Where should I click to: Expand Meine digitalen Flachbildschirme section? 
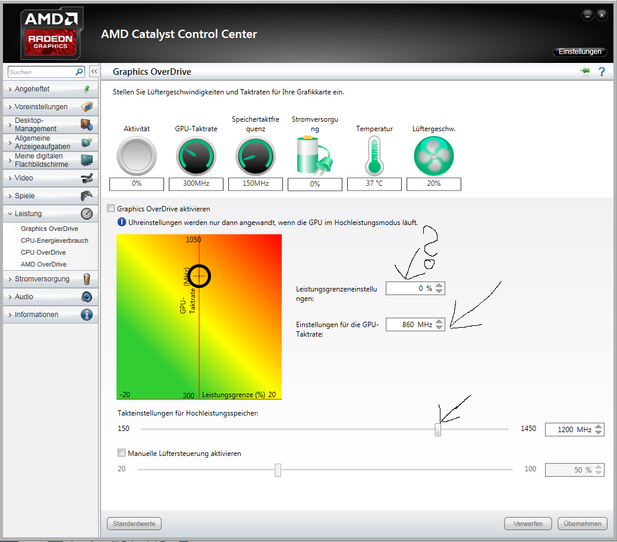tap(51, 160)
